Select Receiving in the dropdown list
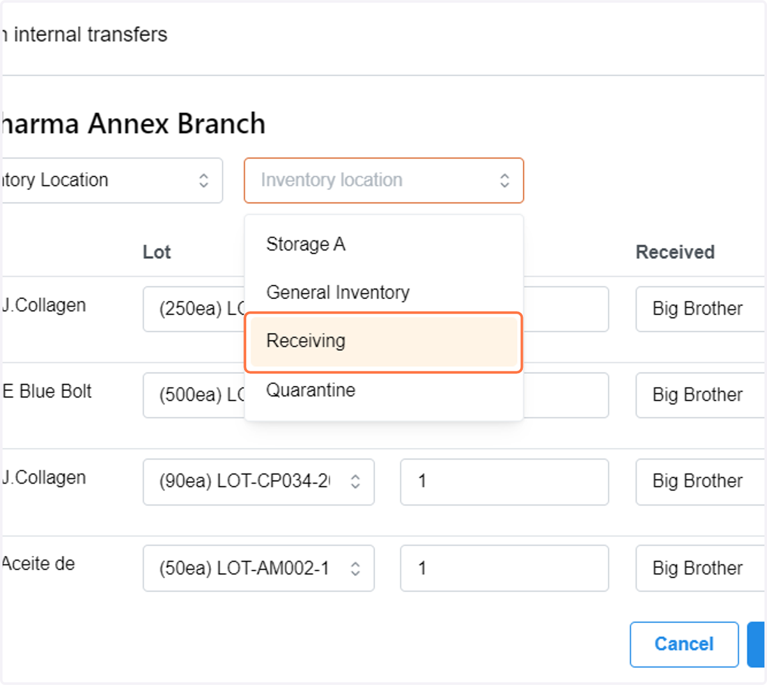This screenshot has height=685, width=767. (383, 342)
